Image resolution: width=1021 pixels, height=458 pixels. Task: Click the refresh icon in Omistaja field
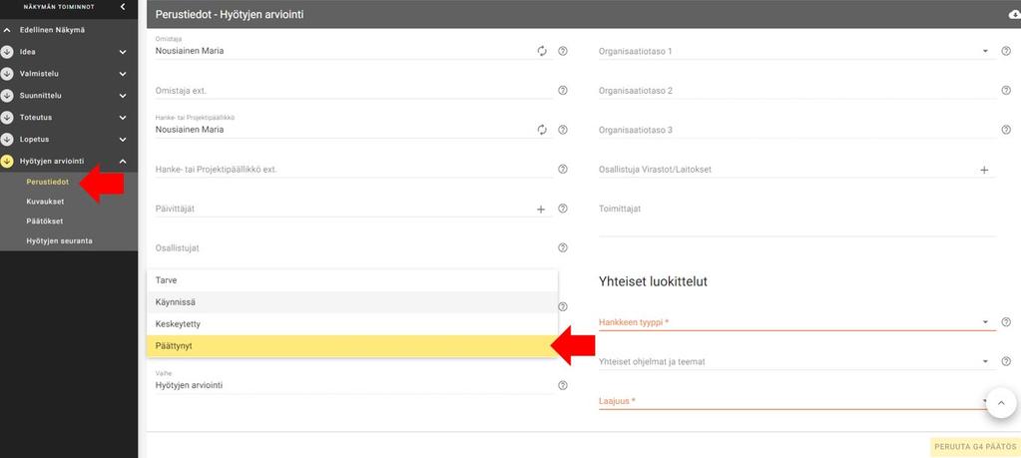click(x=542, y=51)
